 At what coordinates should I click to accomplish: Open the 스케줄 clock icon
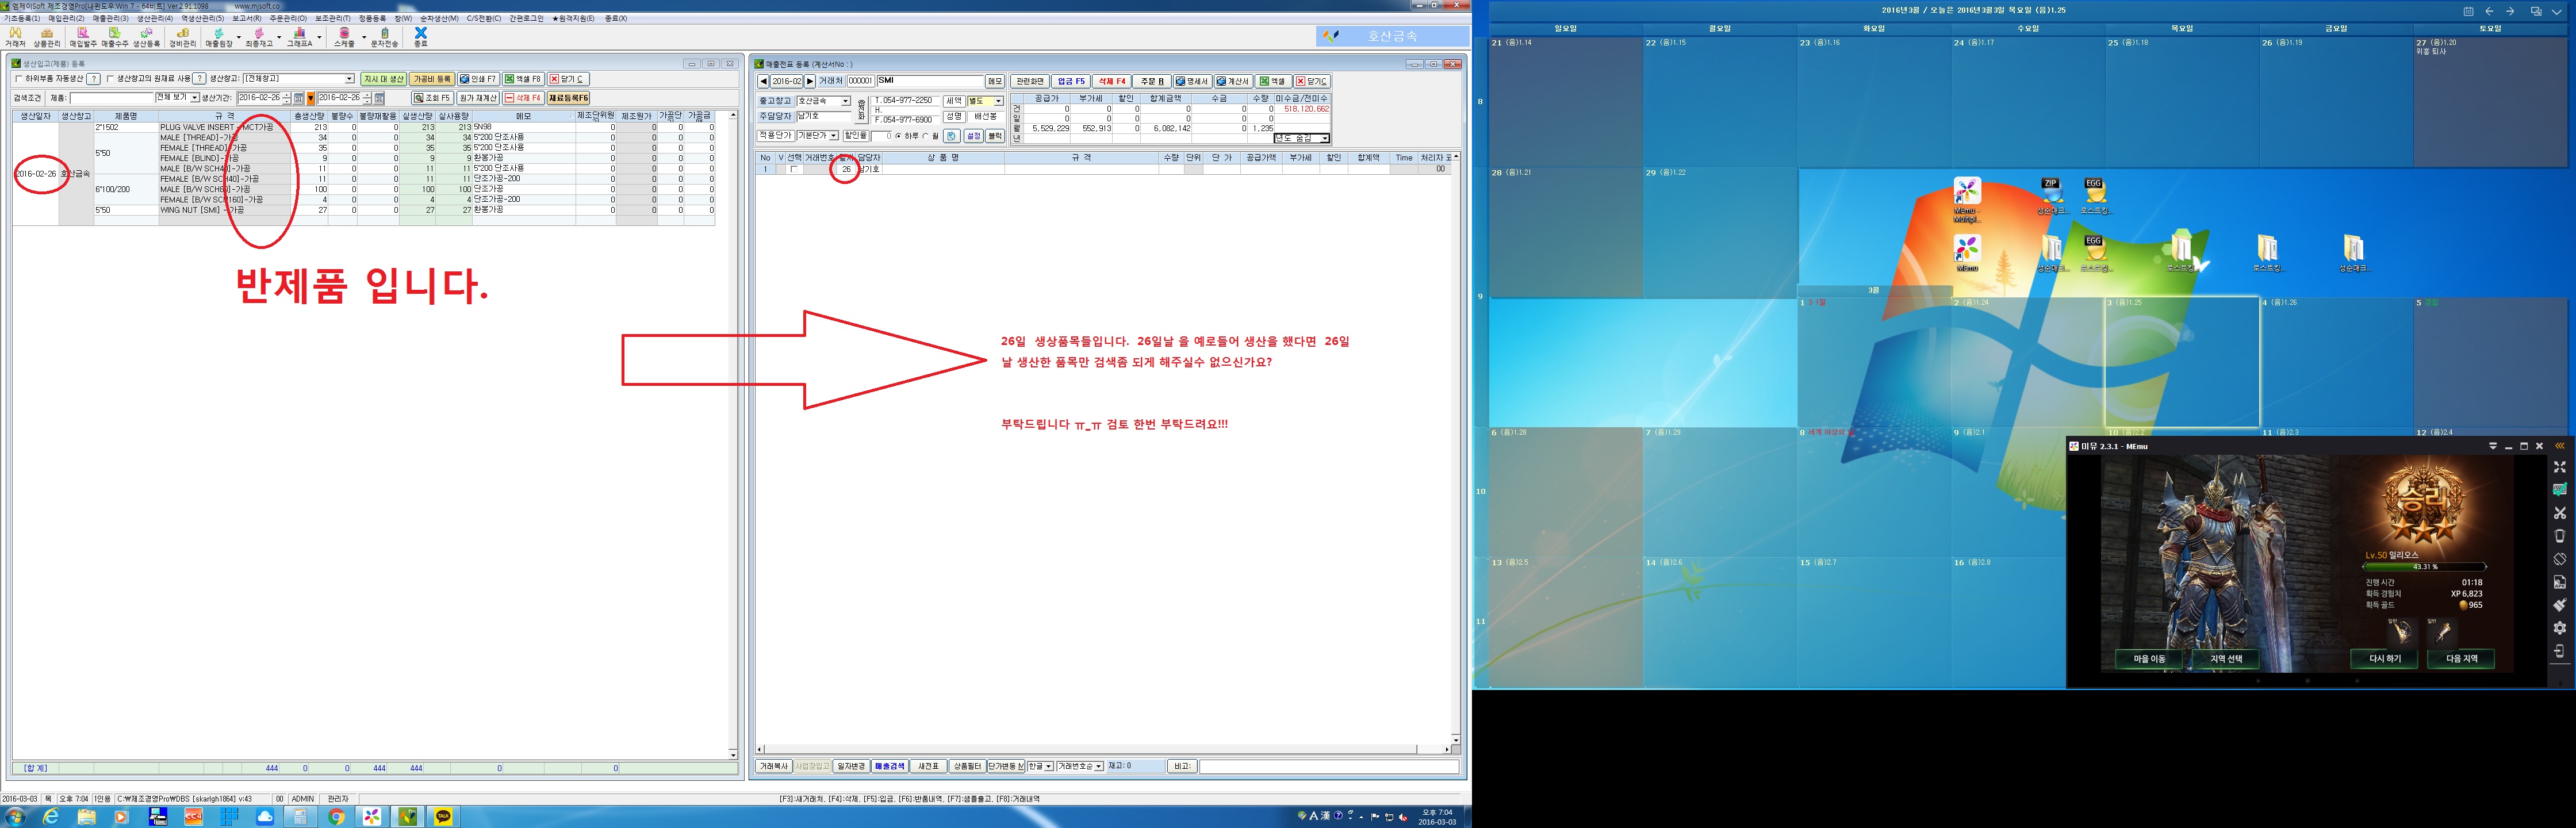pyautogui.click(x=344, y=37)
